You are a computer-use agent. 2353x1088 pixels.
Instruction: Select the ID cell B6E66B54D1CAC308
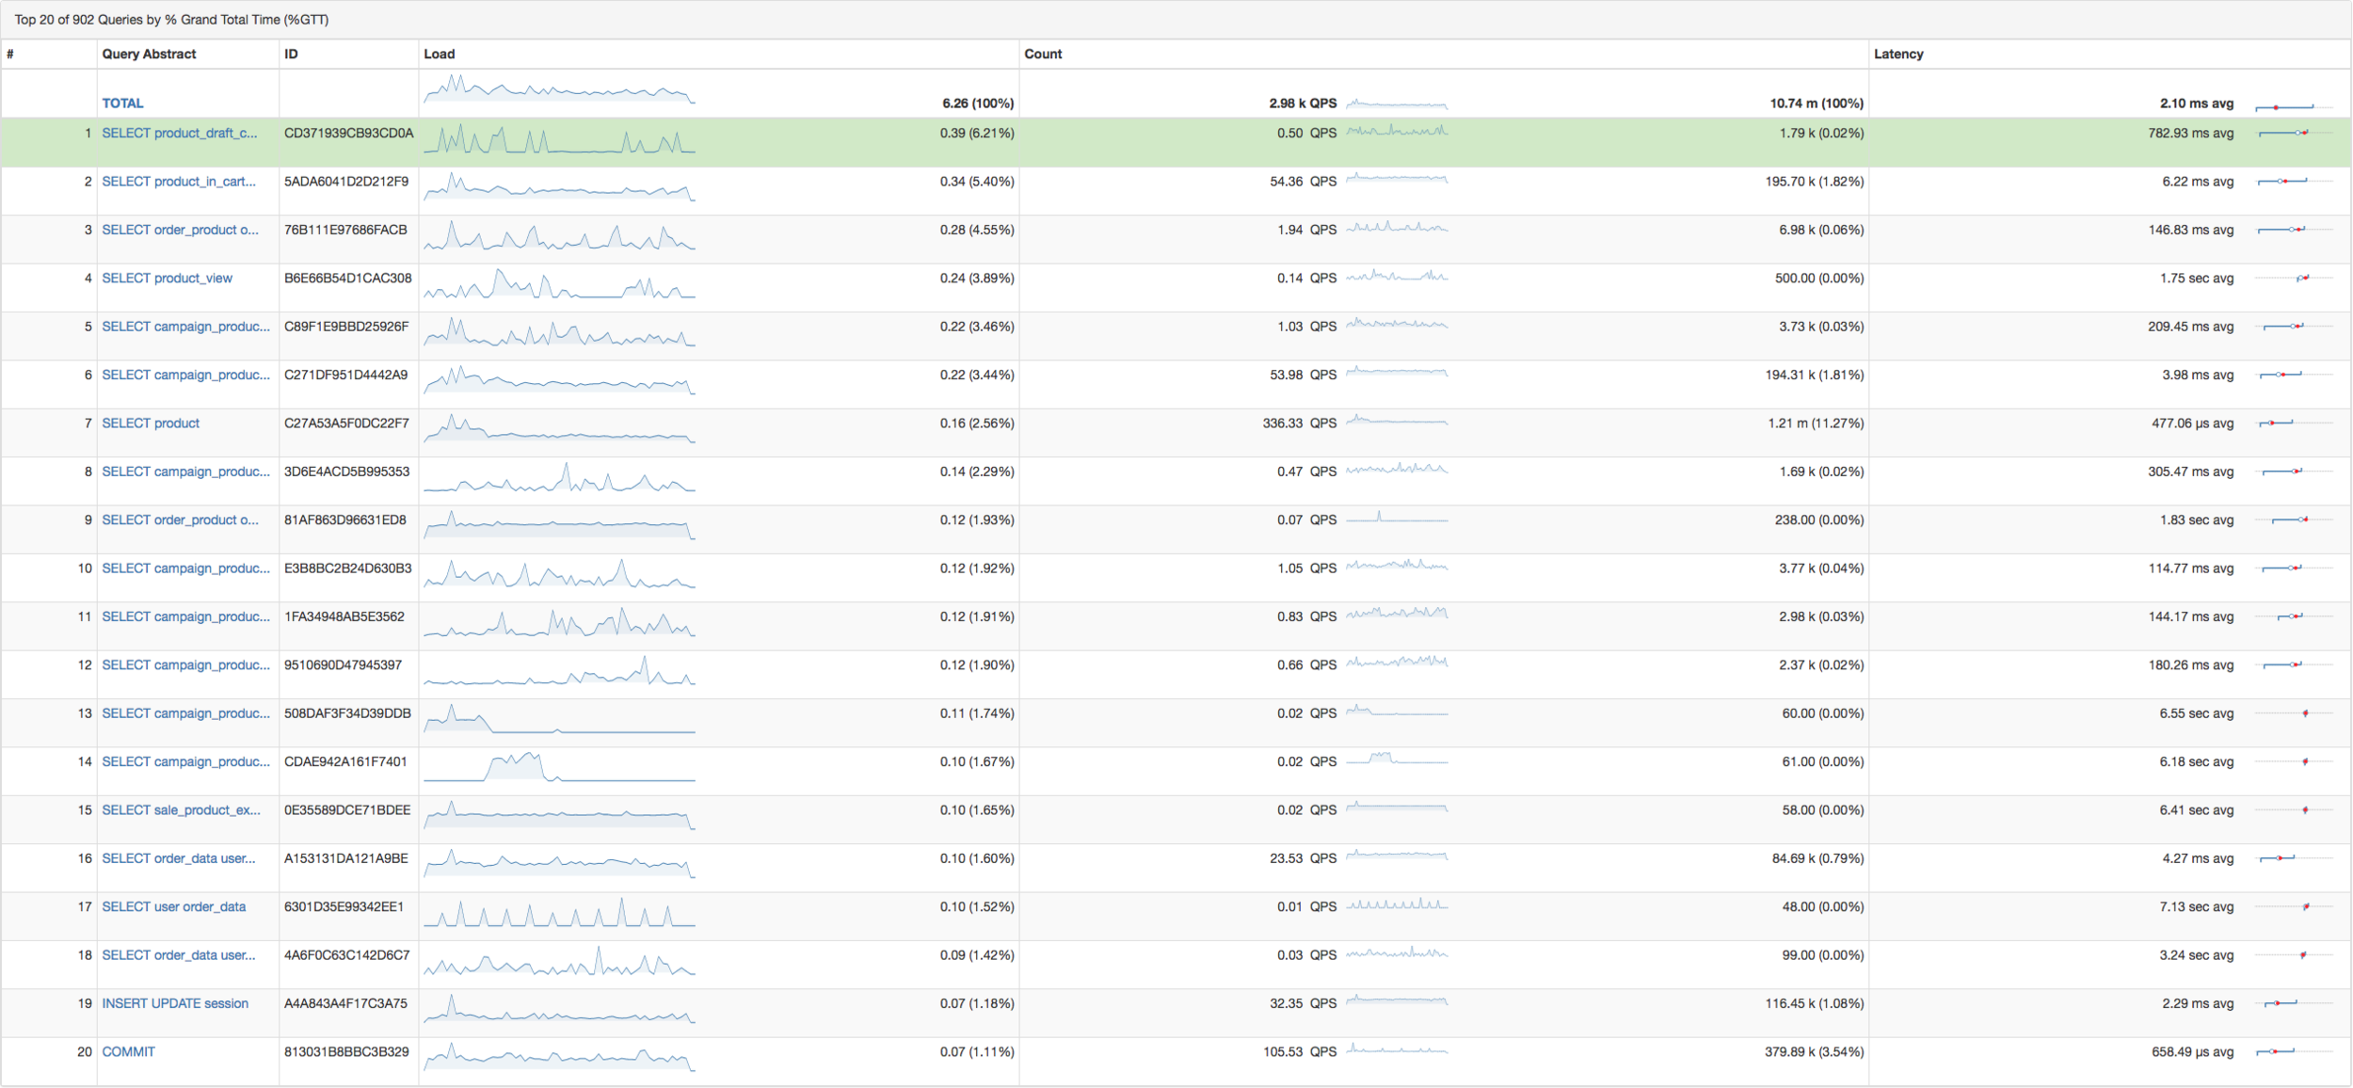coord(347,279)
